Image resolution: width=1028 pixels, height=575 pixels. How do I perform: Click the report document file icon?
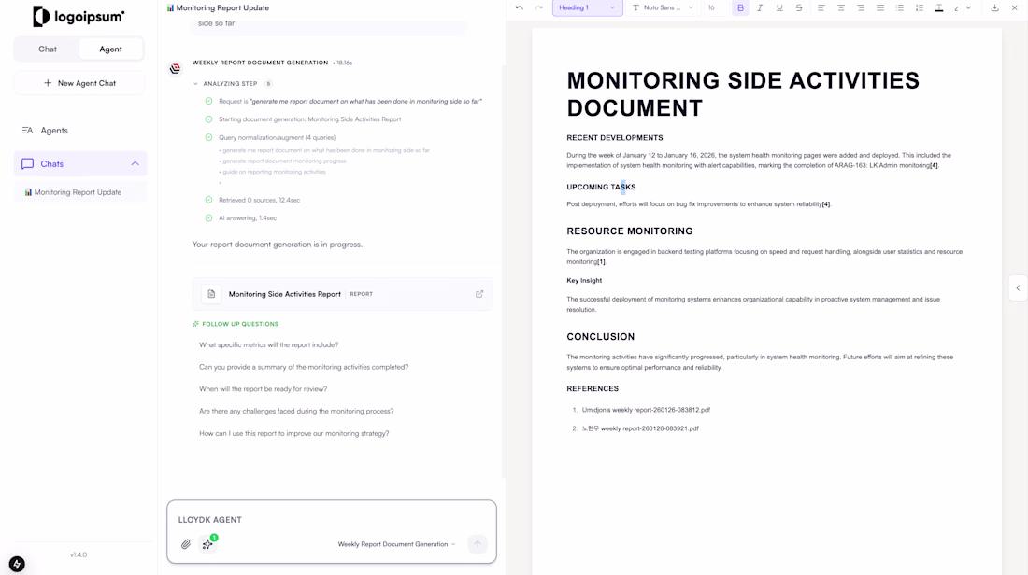[211, 294]
